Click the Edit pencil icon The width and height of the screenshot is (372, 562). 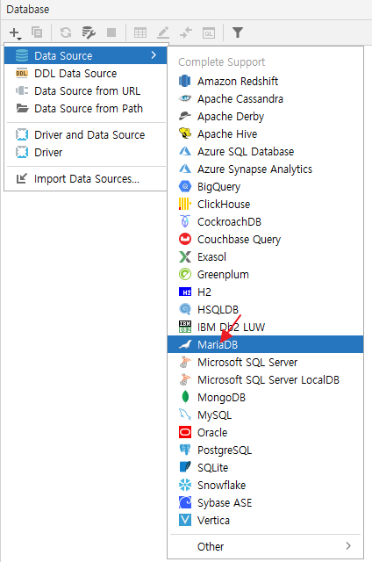(x=163, y=32)
